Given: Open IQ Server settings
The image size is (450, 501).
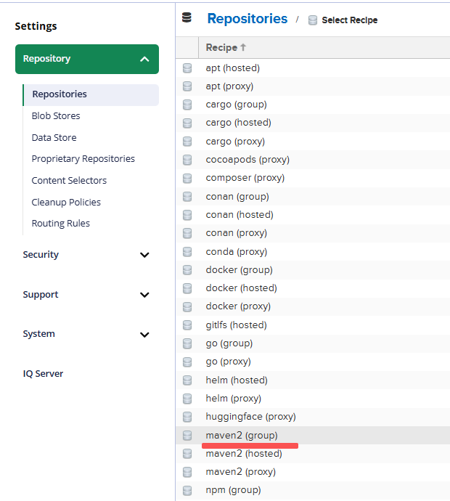Looking at the screenshot, I should (43, 373).
